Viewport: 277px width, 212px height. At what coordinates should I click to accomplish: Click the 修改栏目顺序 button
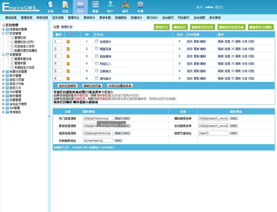coord(67,86)
